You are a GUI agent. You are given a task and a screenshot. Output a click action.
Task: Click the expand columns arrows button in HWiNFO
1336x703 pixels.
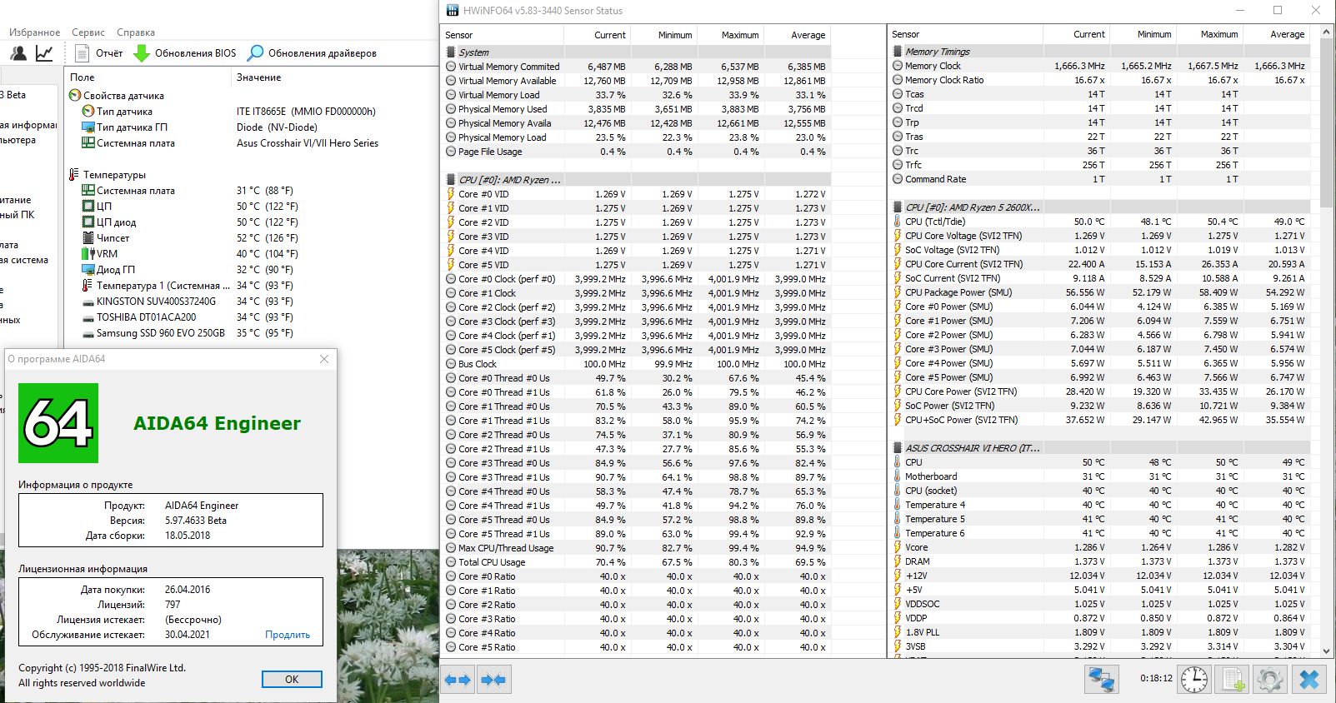(458, 680)
